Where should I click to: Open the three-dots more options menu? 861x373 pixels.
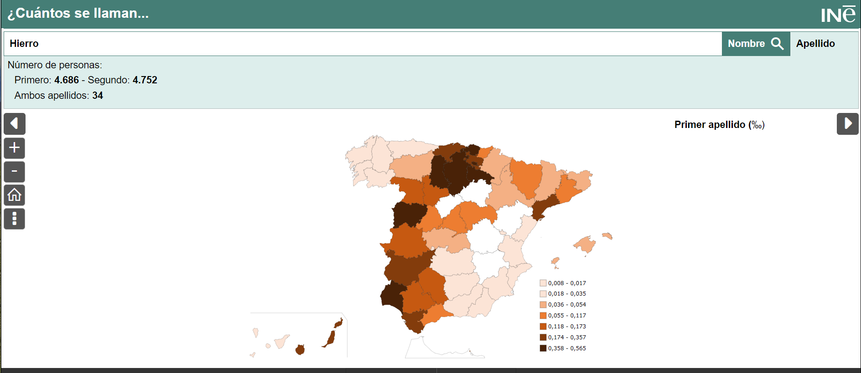coord(15,219)
